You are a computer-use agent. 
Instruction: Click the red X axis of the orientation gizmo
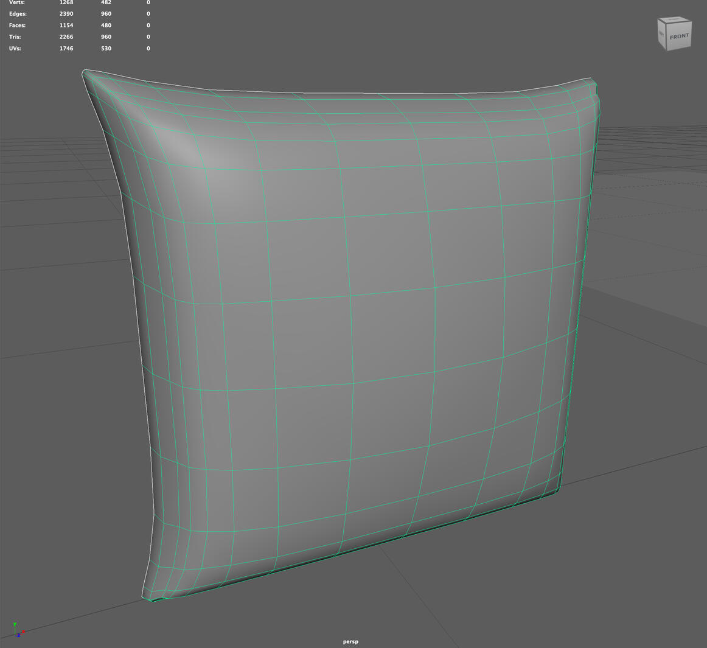coord(23,632)
